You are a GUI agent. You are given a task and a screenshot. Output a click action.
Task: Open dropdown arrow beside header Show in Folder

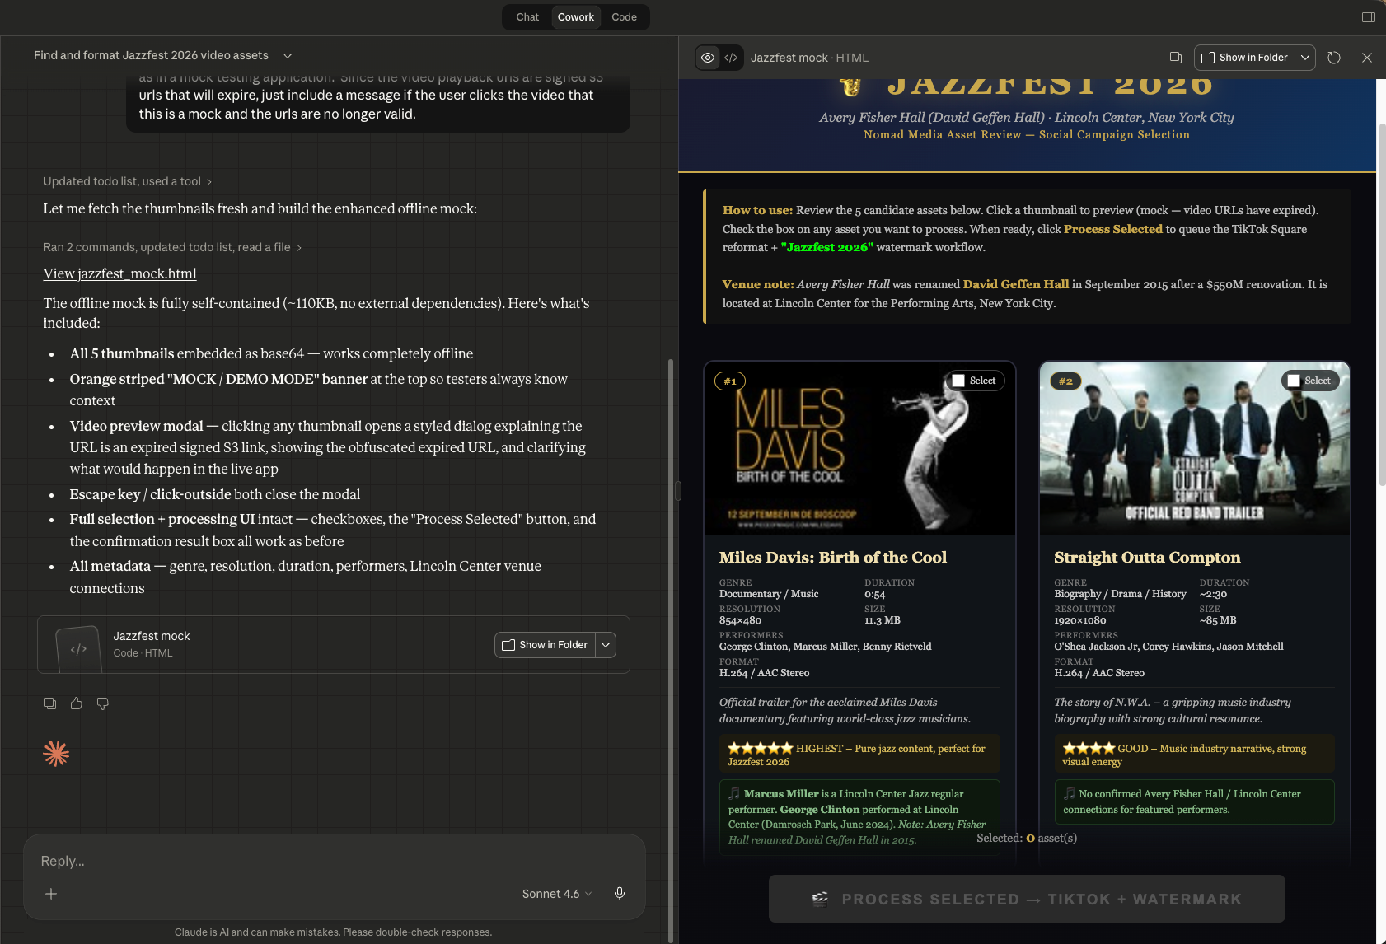pyautogui.click(x=1305, y=58)
